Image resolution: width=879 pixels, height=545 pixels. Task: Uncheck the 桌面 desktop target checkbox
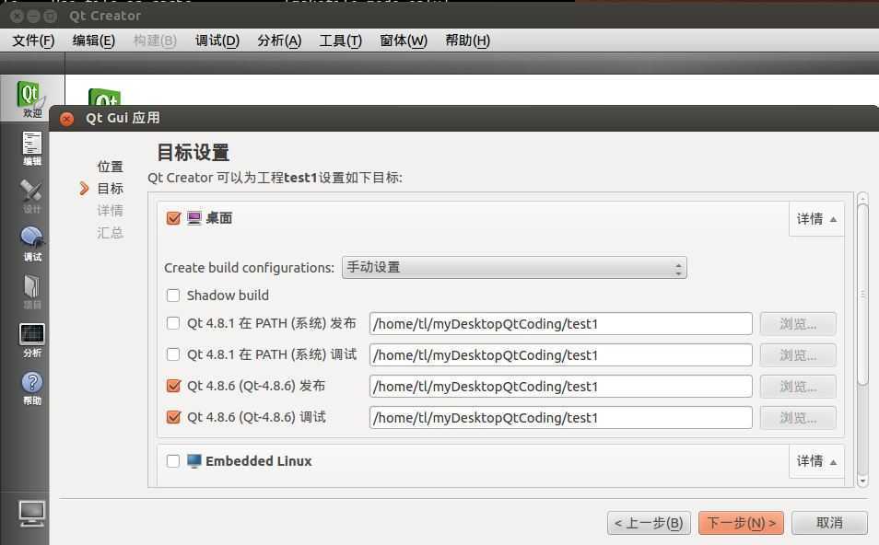[174, 218]
